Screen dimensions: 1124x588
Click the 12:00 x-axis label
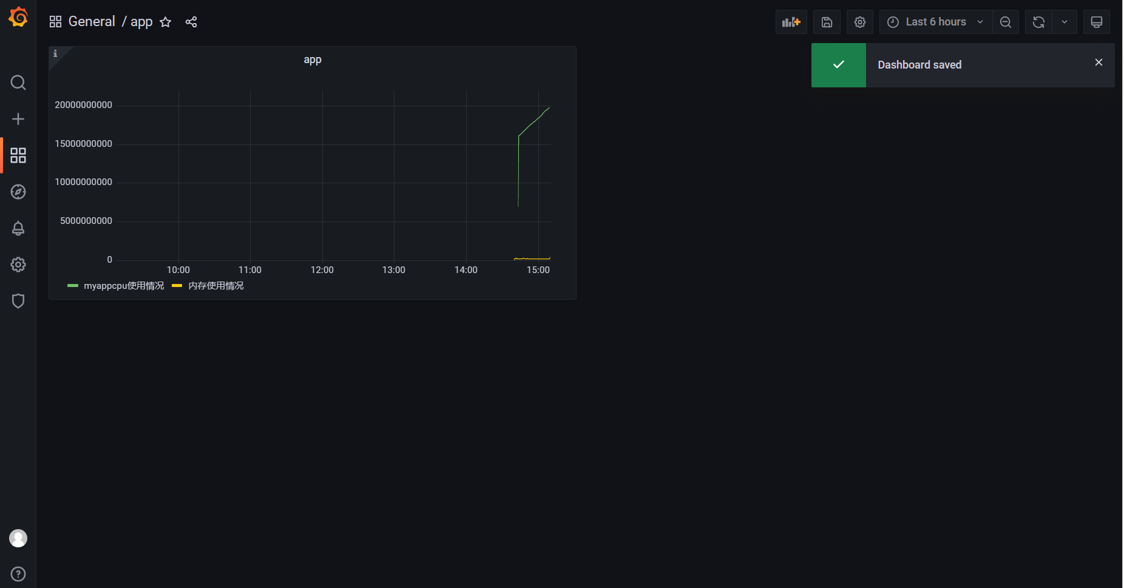[322, 270]
